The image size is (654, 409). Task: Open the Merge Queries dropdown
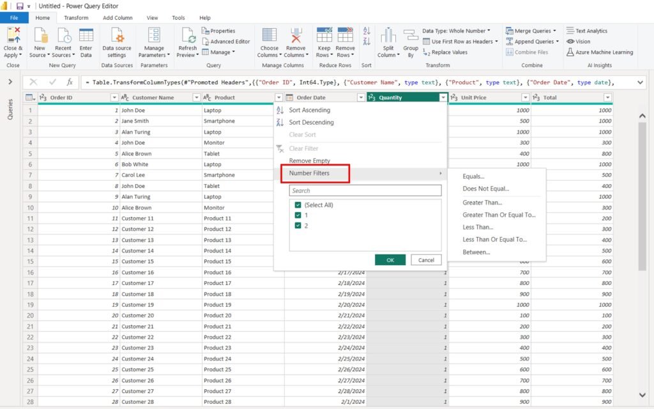tap(531, 31)
